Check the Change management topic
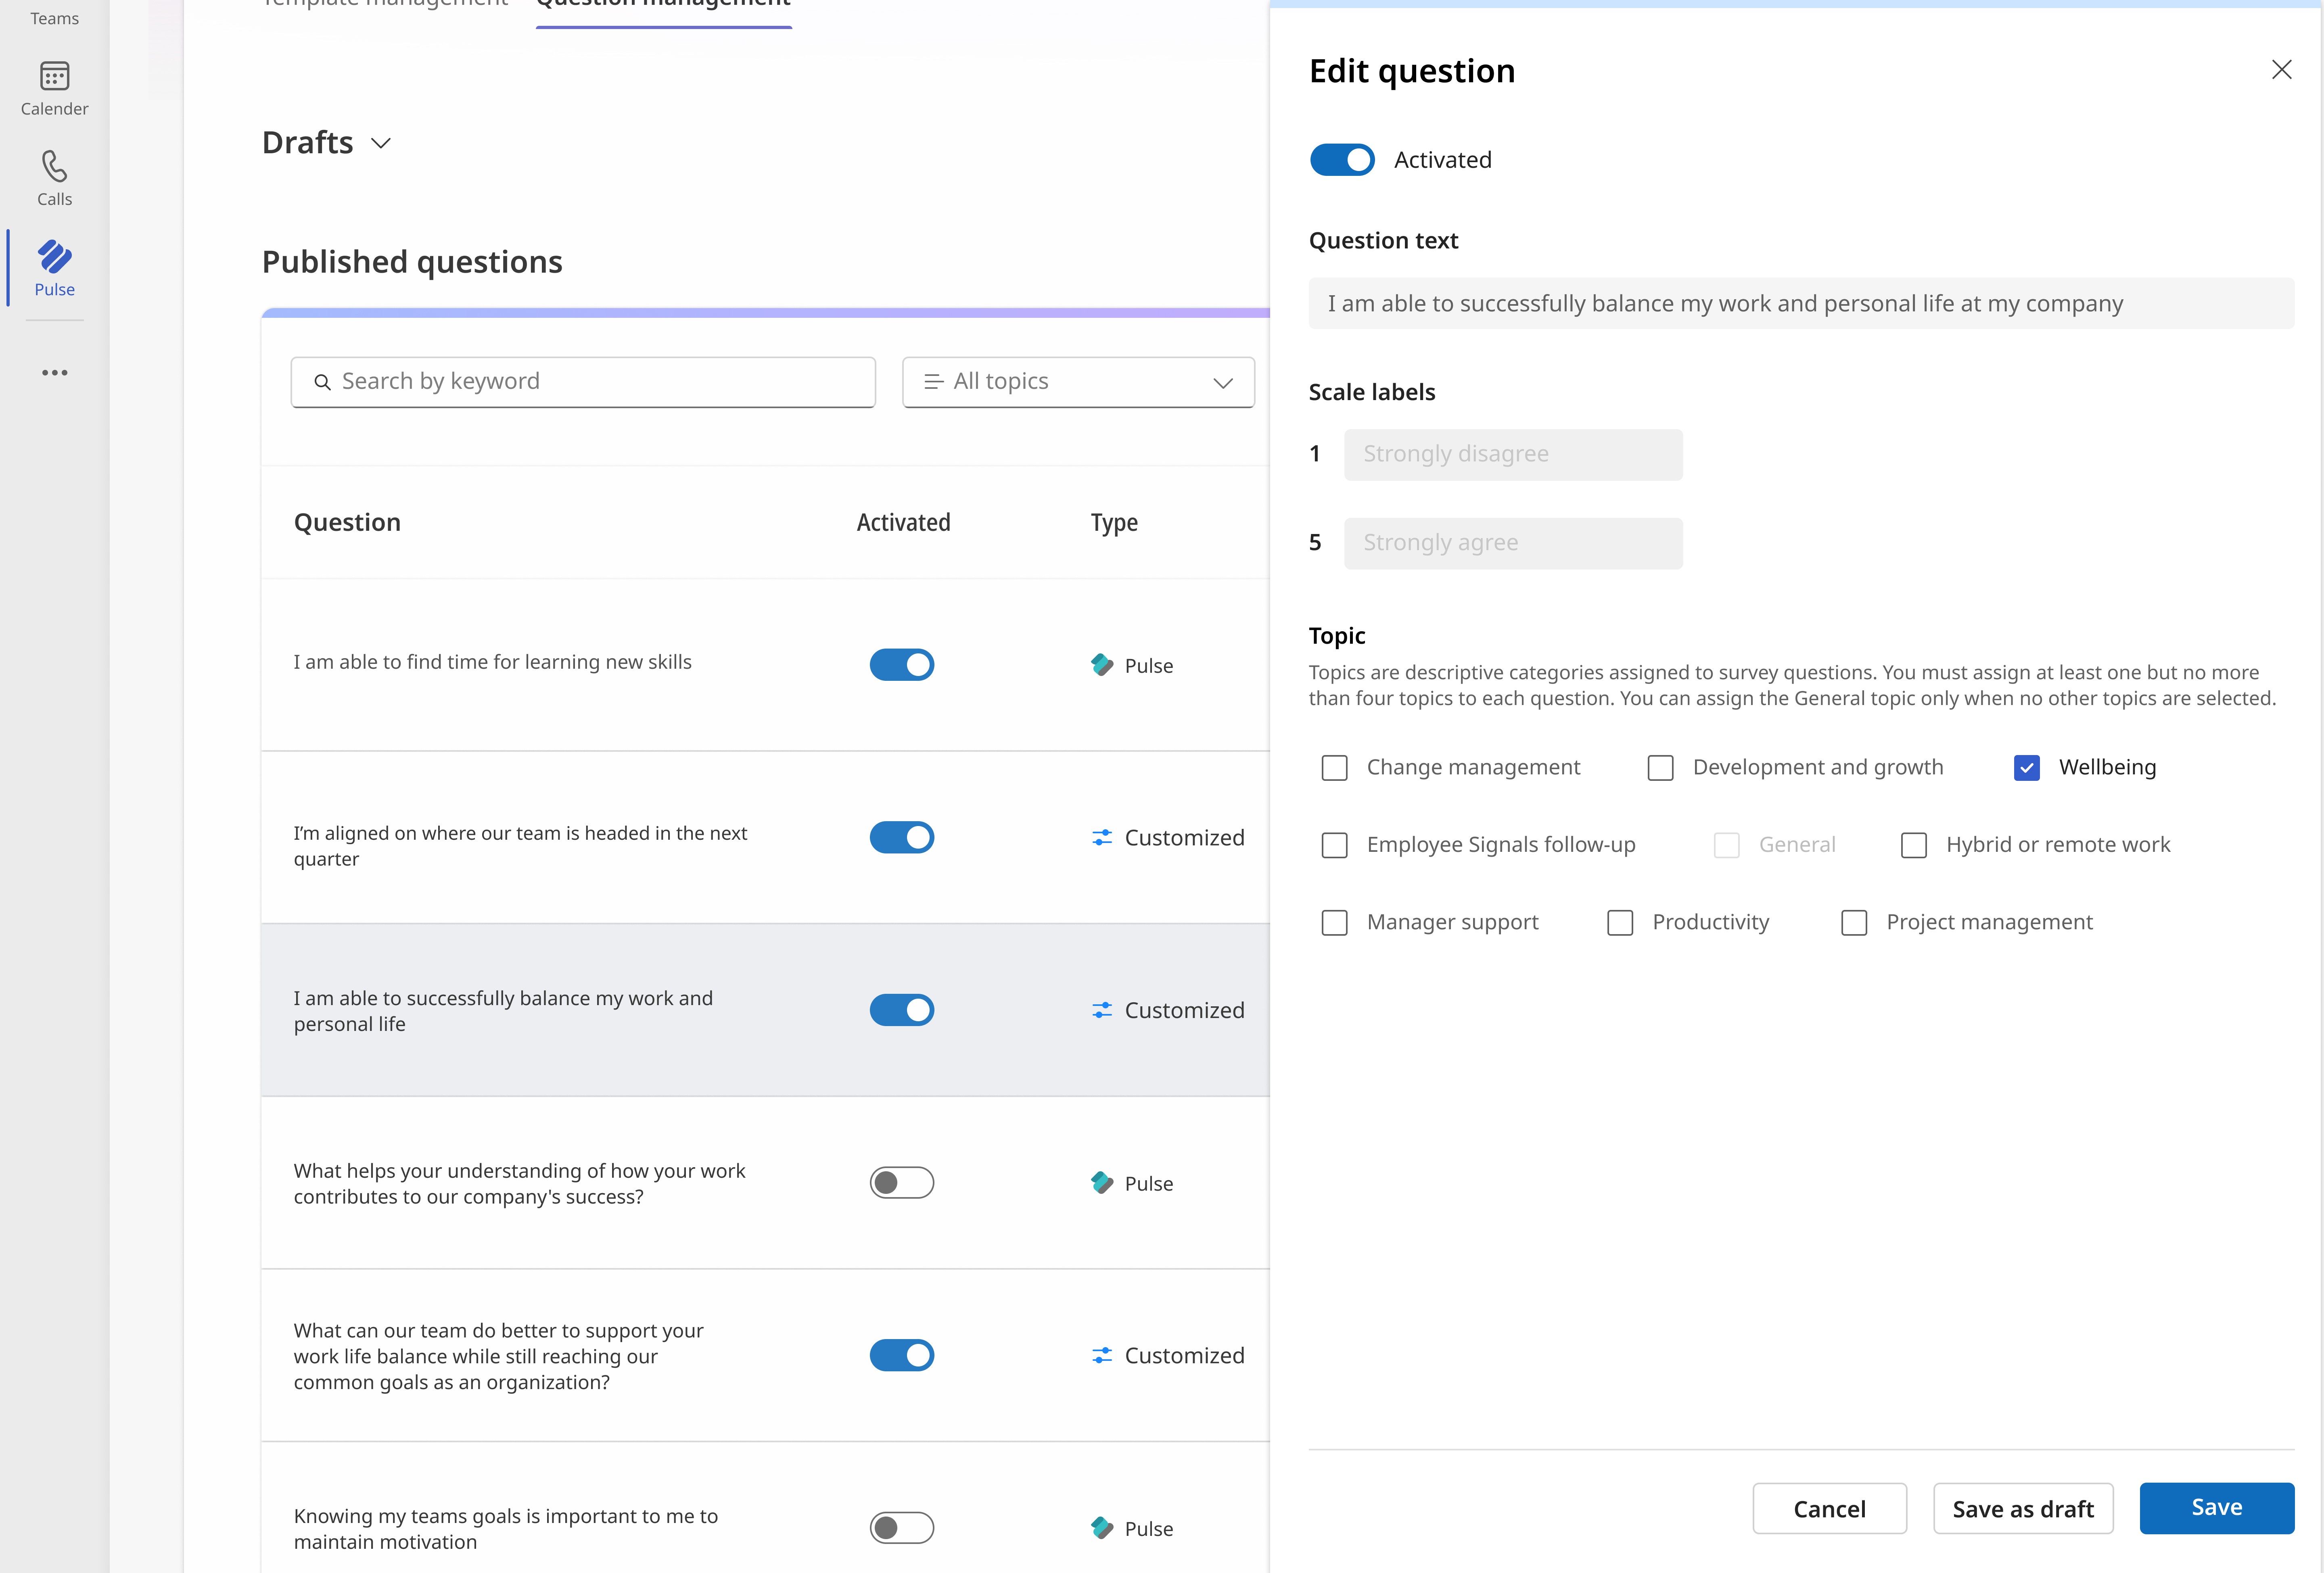Screen dimensions: 2324x1573 click(x=1334, y=768)
